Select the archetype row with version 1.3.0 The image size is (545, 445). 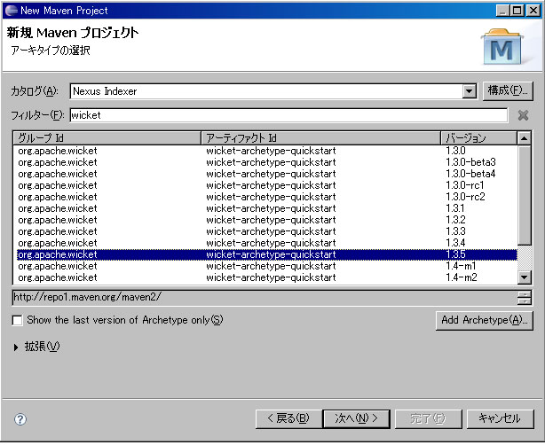265,151
